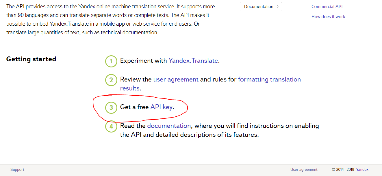Open the footer User agreement link
The width and height of the screenshot is (382, 176).
click(304, 170)
